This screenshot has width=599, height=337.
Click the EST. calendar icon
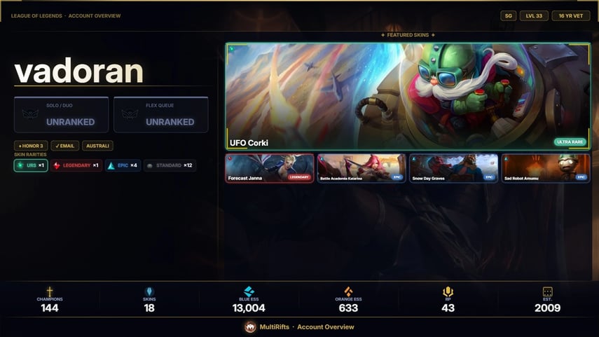[x=547, y=292]
